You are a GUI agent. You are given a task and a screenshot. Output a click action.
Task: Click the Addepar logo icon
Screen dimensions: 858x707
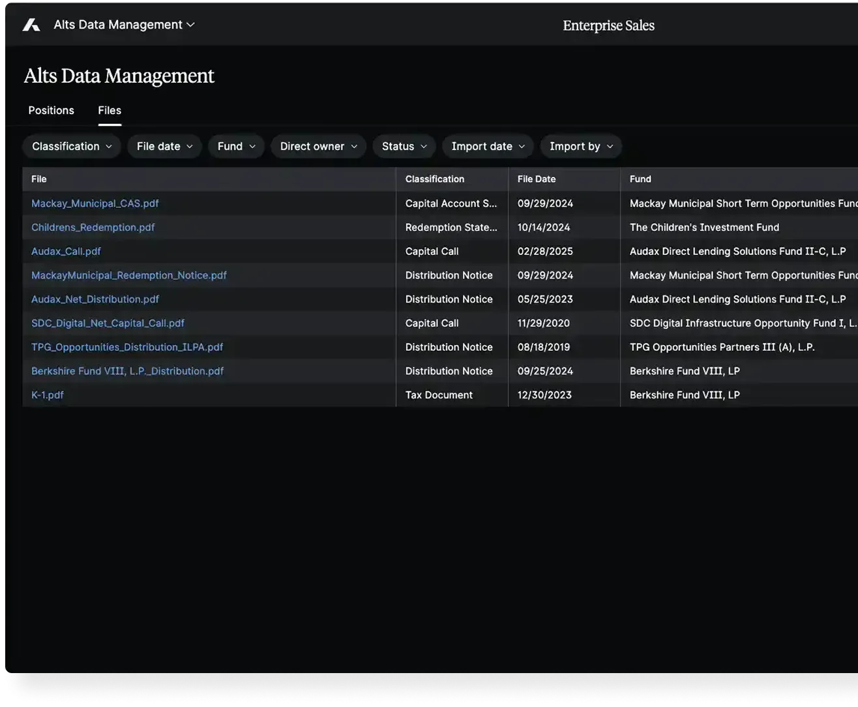(31, 25)
